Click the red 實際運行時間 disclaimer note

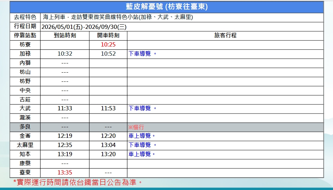[78, 182]
